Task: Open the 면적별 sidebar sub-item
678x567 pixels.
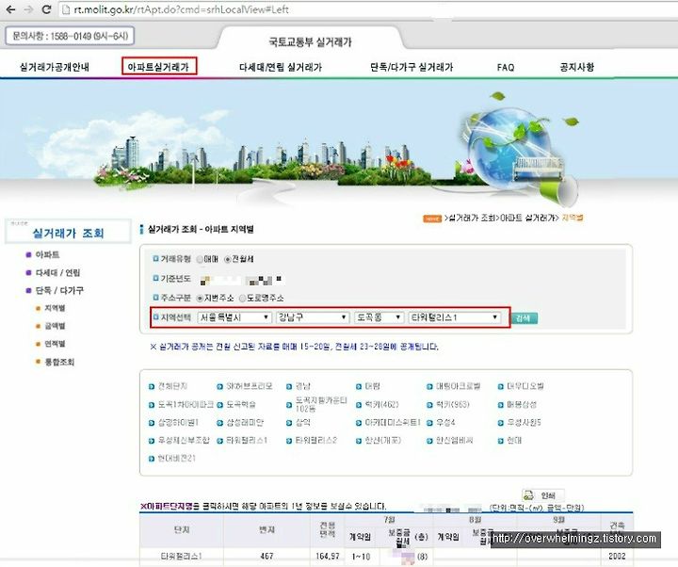Action: 55,344
